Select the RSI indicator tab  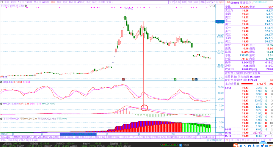(24, 137)
